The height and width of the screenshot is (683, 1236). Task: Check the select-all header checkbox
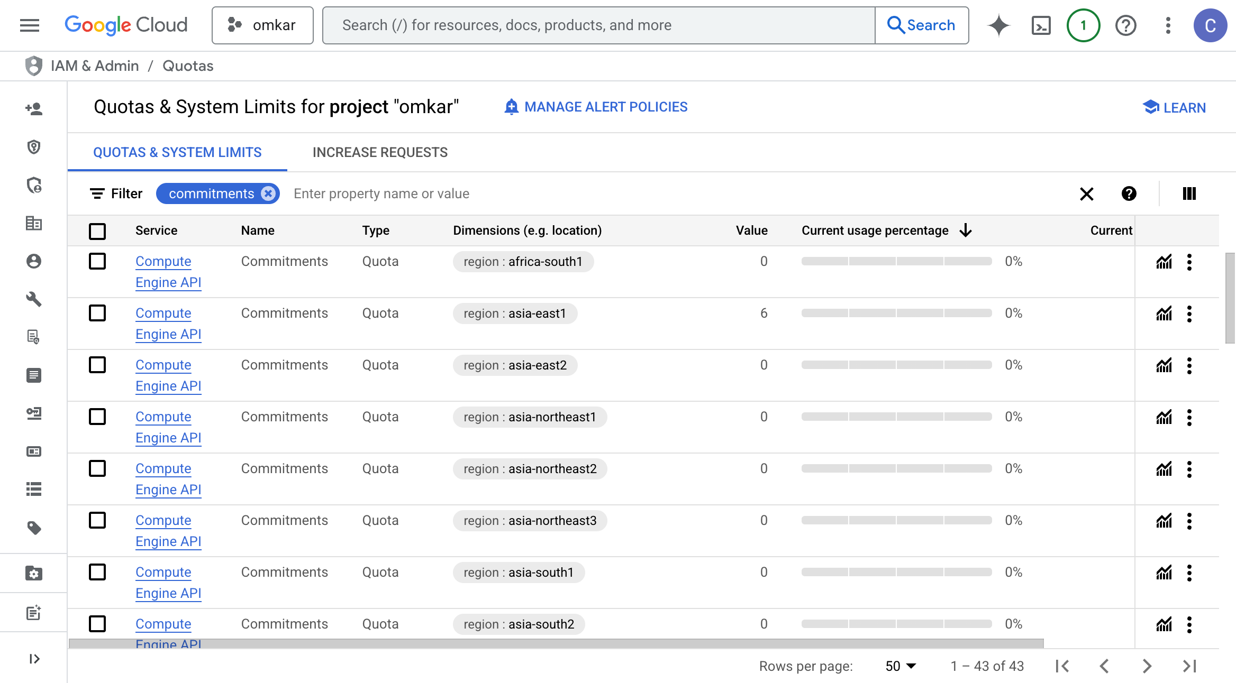click(x=97, y=231)
